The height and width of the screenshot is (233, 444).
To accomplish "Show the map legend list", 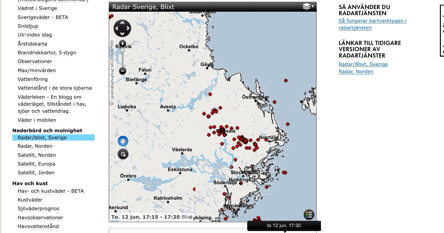I will [x=309, y=215].
